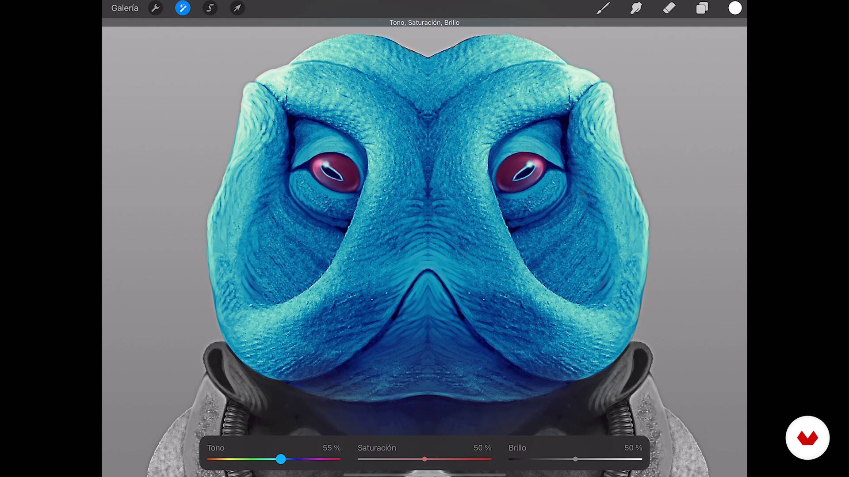Click the Brillo label
Image resolution: width=849 pixels, height=477 pixels.
click(x=517, y=448)
